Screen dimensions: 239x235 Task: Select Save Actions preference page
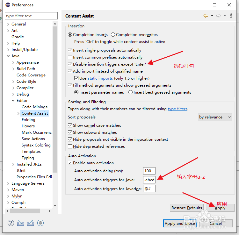(33, 139)
